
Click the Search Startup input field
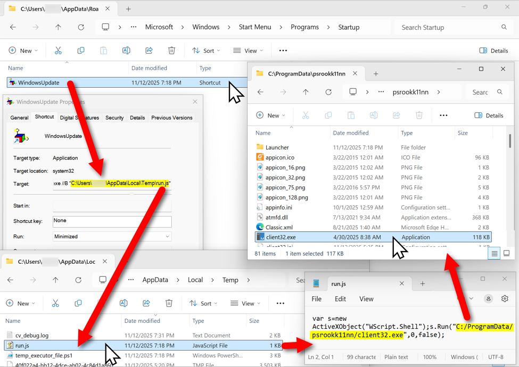tap(447, 27)
